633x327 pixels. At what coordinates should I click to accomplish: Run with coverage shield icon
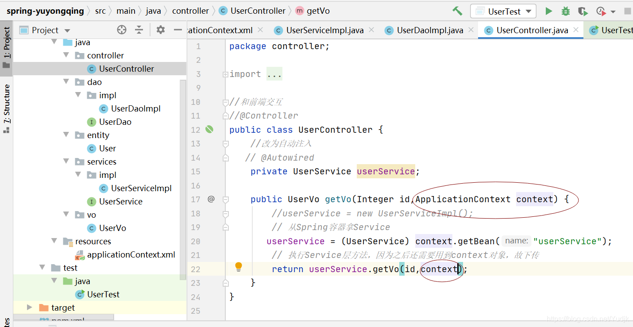point(583,11)
